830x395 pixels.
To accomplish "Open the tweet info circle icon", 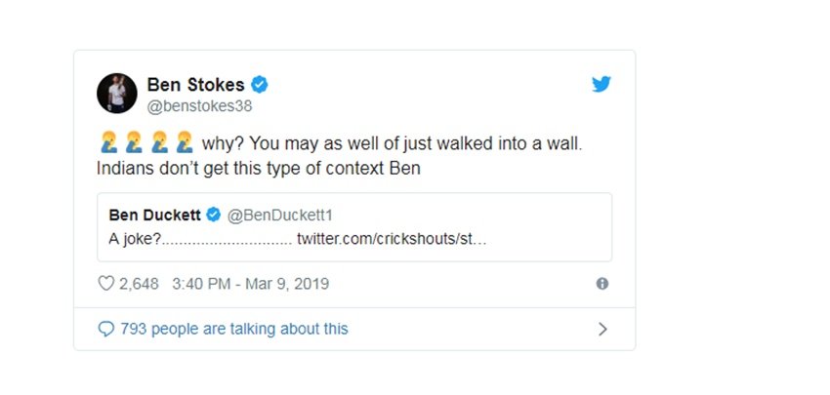I will [x=602, y=284].
